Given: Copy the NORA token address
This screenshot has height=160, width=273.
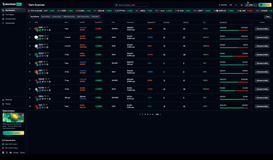Looking at the screenshot, I should tap(45, 27).
